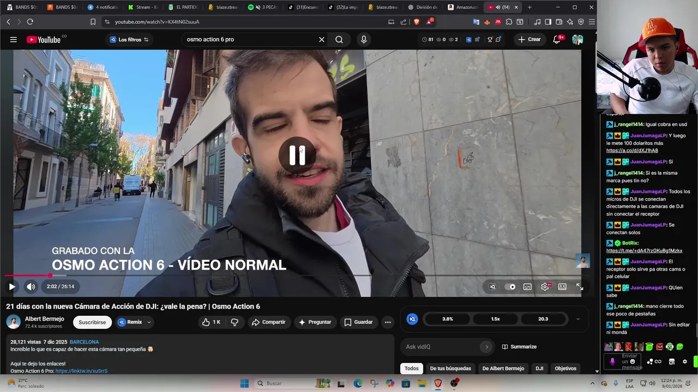The width and height of the screenshot is (698, 392).
Task: Click the Crear button
Action: pyautogui.click(x=529, y=39)
